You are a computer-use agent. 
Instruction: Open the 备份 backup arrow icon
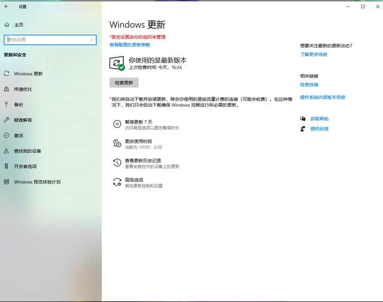7,105
